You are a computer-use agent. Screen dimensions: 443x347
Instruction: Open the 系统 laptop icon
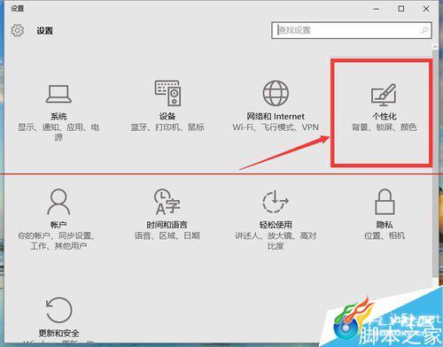(58, 94)
